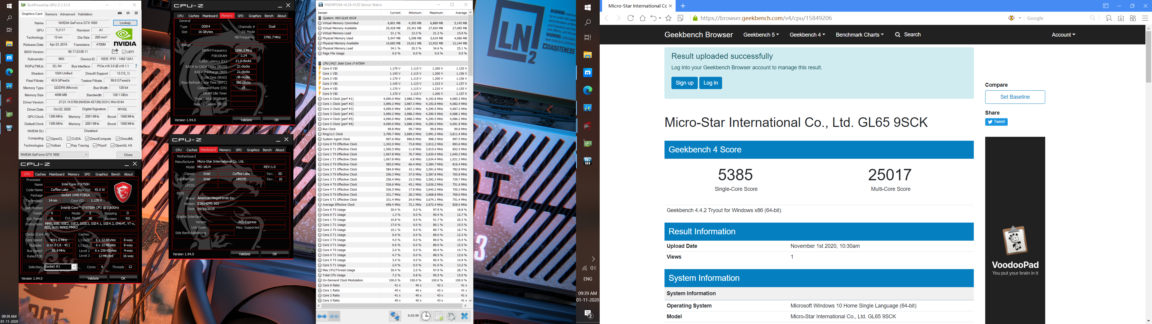Screen dimensions: 1152x324
Task: Open Bench tab in CPU-Z Mainboard window
Action: [267, 150]
